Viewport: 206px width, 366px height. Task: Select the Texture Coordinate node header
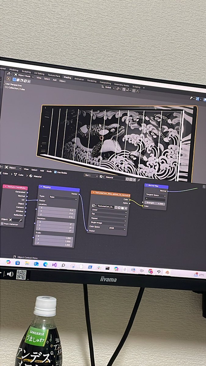coord(15,187)
